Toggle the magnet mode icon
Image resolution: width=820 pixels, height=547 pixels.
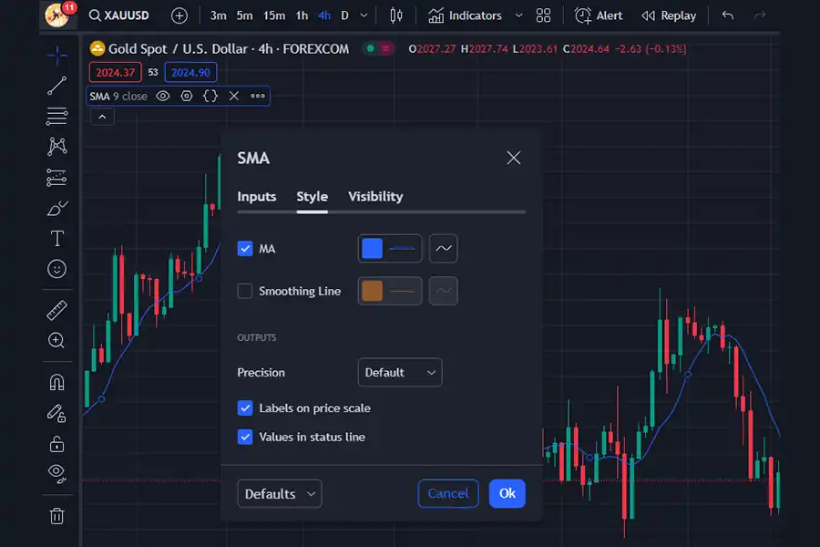tap(56, 382)
